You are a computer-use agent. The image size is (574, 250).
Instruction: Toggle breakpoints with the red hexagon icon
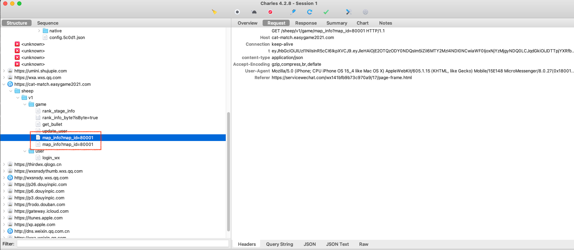point(270,12)
